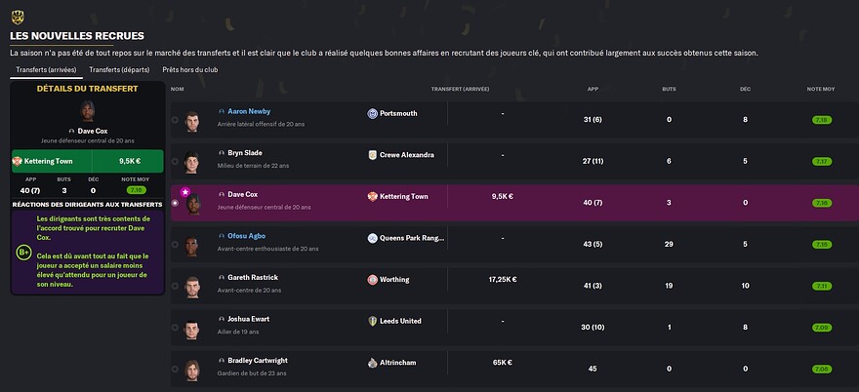Sort table by NOTE MOY column header

pos(821,89)
